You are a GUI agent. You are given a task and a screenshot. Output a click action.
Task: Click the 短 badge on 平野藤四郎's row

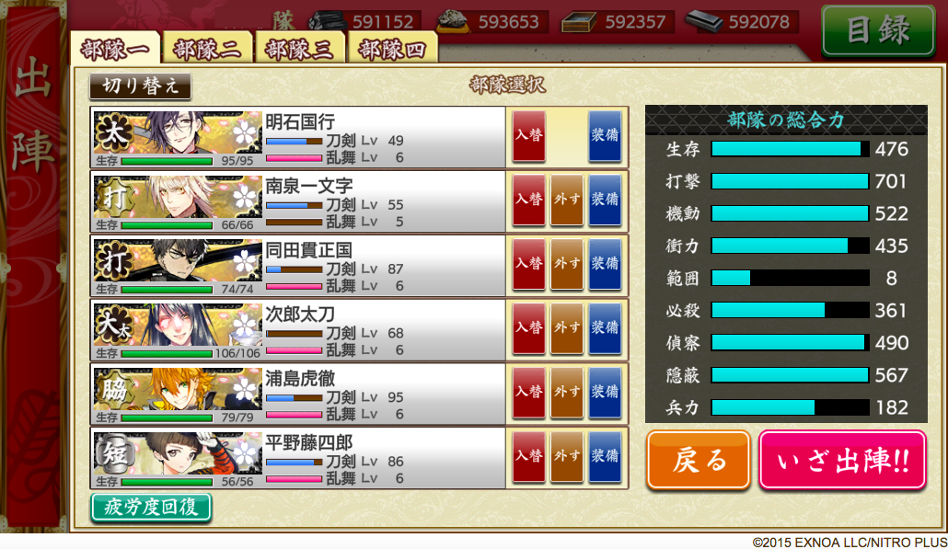click(113, 453)
